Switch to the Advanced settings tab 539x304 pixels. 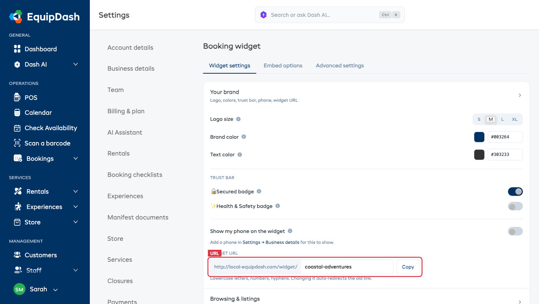[340, 65]
